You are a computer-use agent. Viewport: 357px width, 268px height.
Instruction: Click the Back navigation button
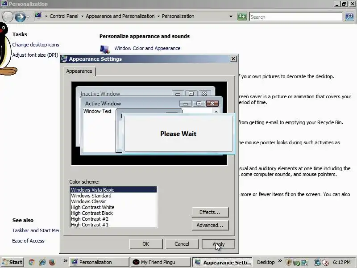coord(8,17)
